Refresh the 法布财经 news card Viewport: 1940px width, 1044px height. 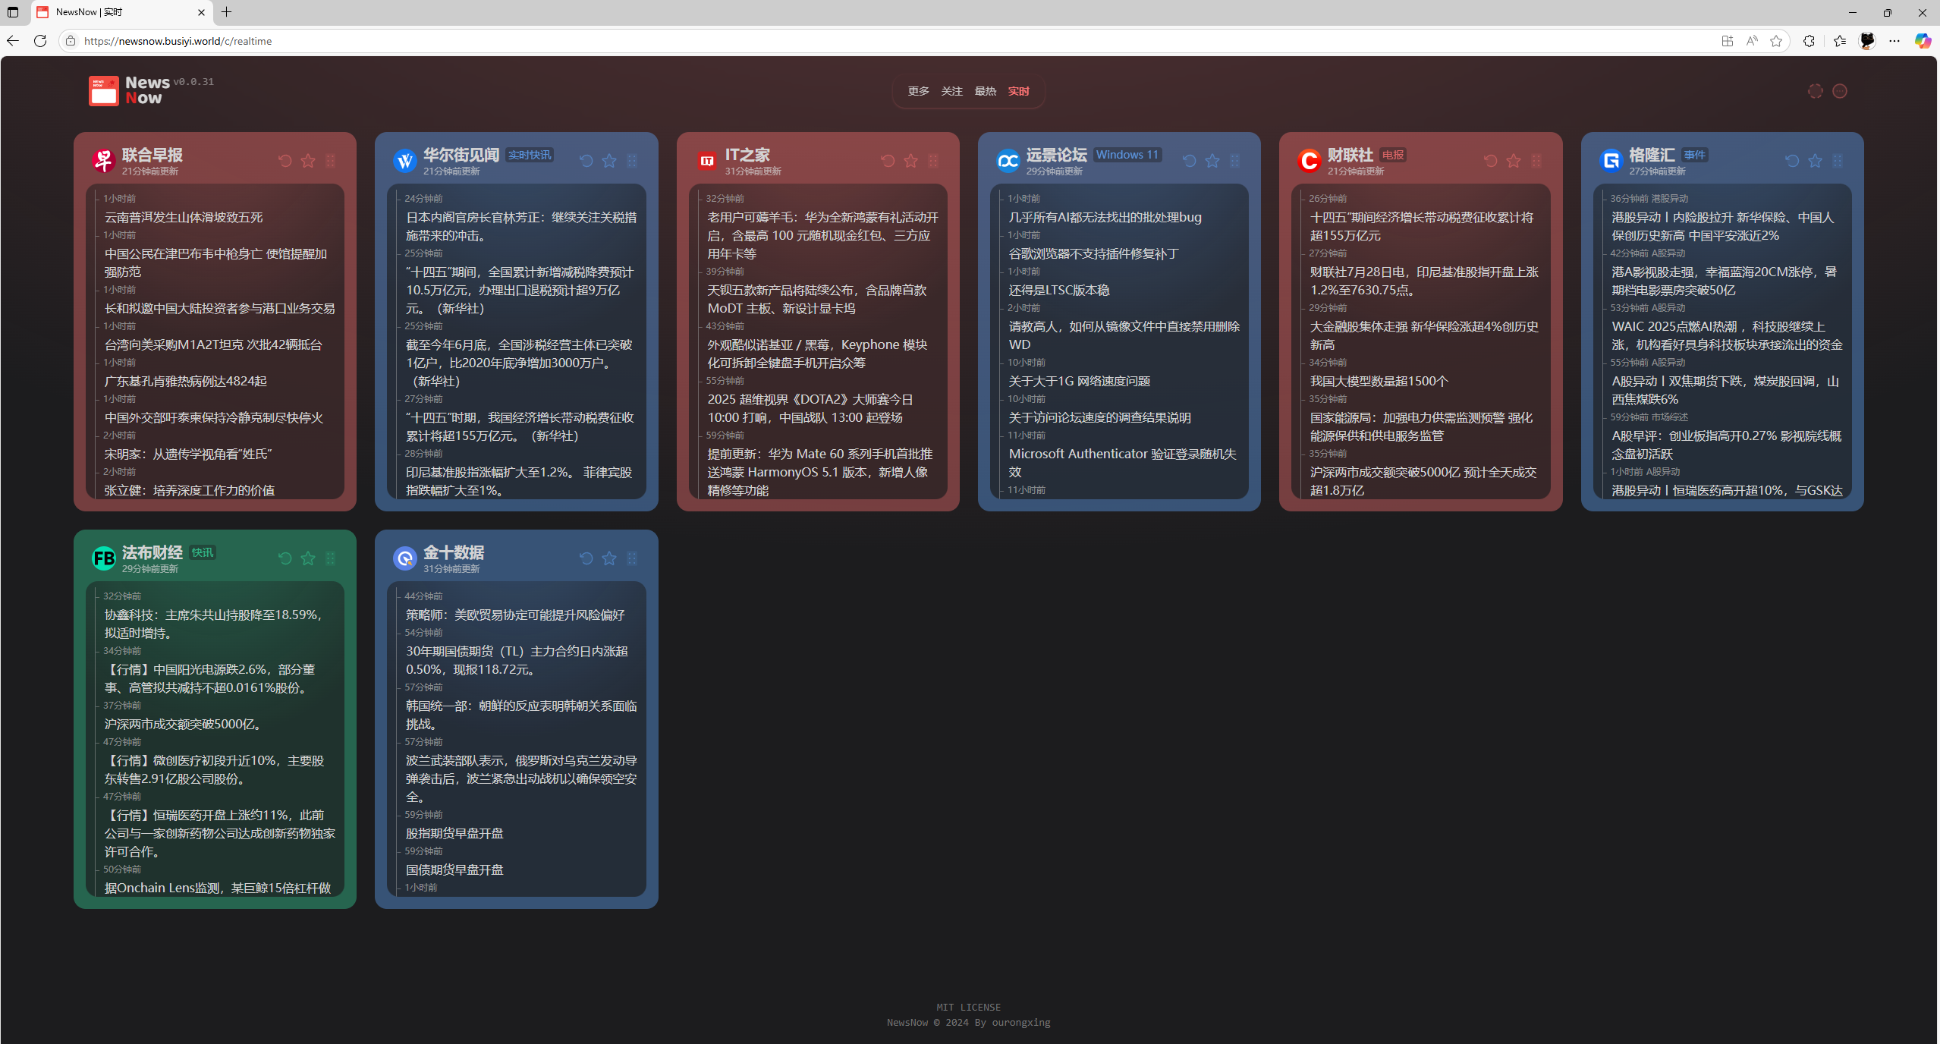pyautogui.click(x=285, y=558)
